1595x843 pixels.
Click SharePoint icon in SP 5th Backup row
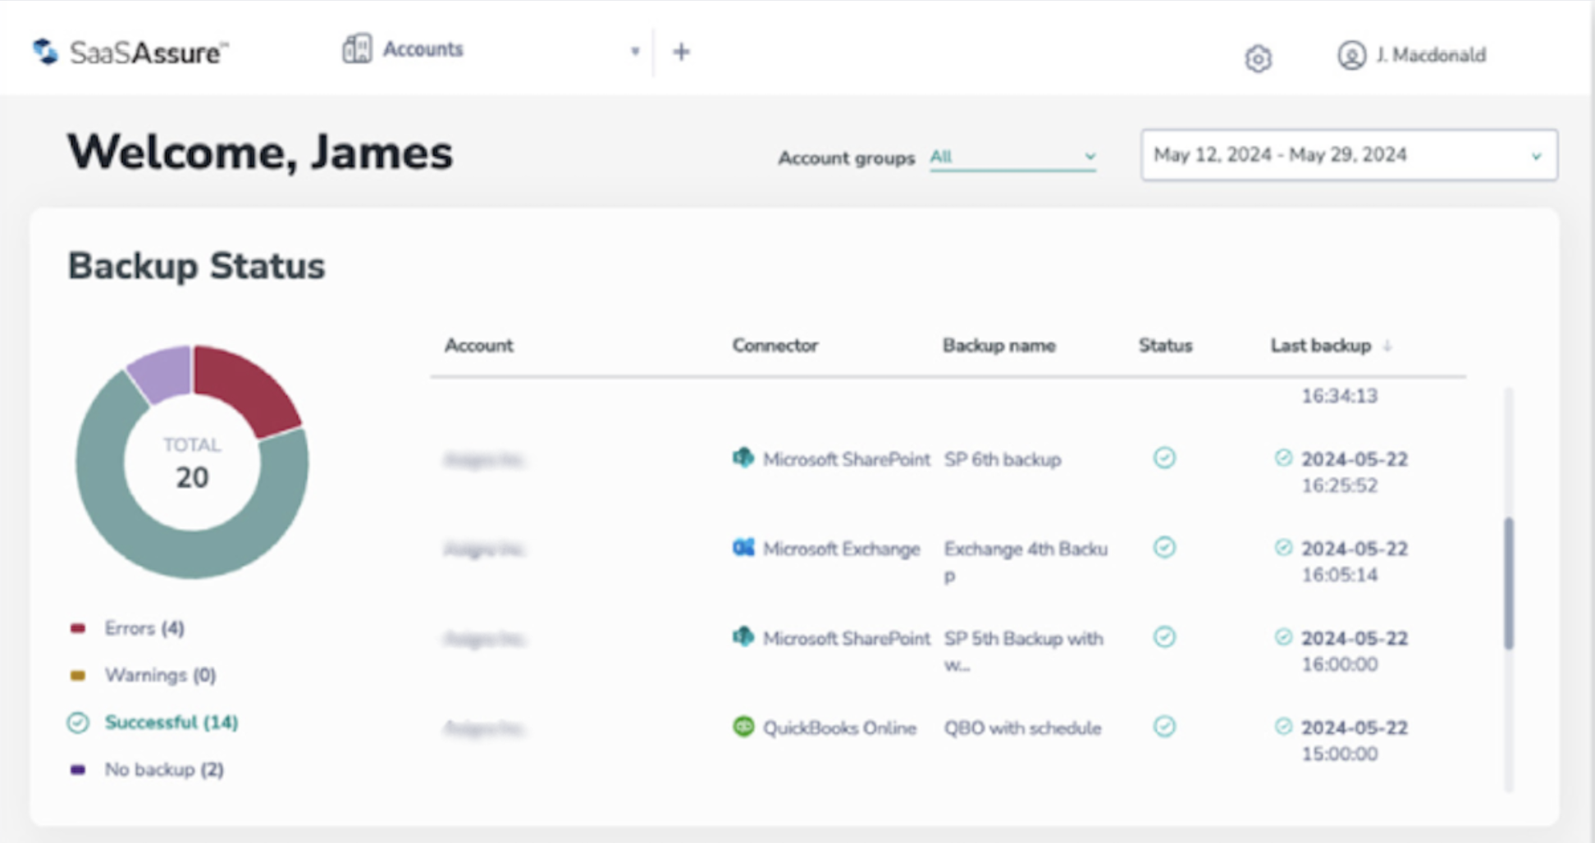(x=743, y=636)
